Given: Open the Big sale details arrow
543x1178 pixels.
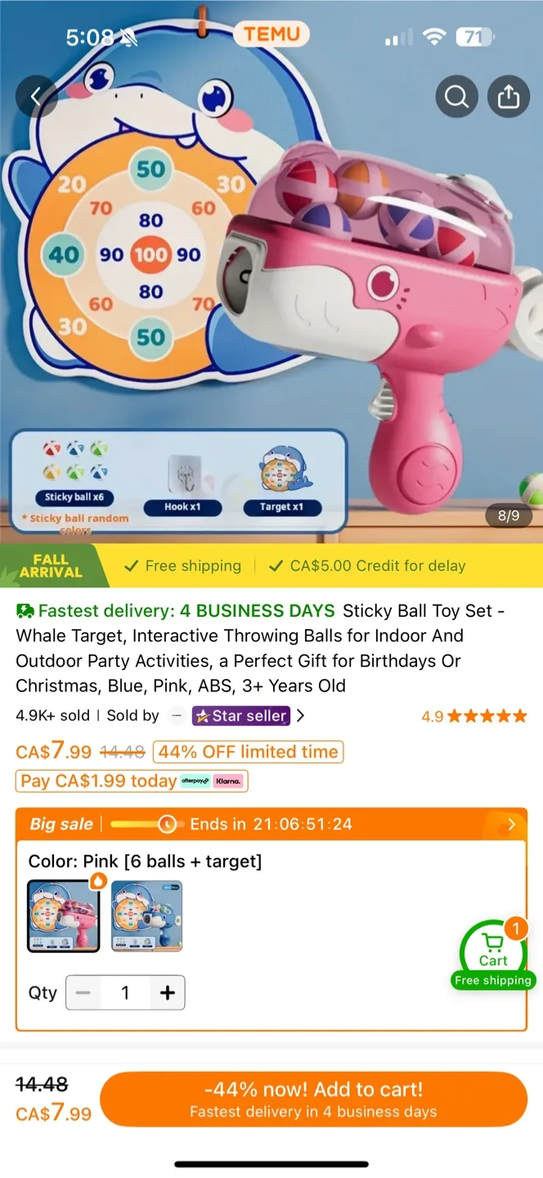Looking at the screenshot, I should [511, 824].
